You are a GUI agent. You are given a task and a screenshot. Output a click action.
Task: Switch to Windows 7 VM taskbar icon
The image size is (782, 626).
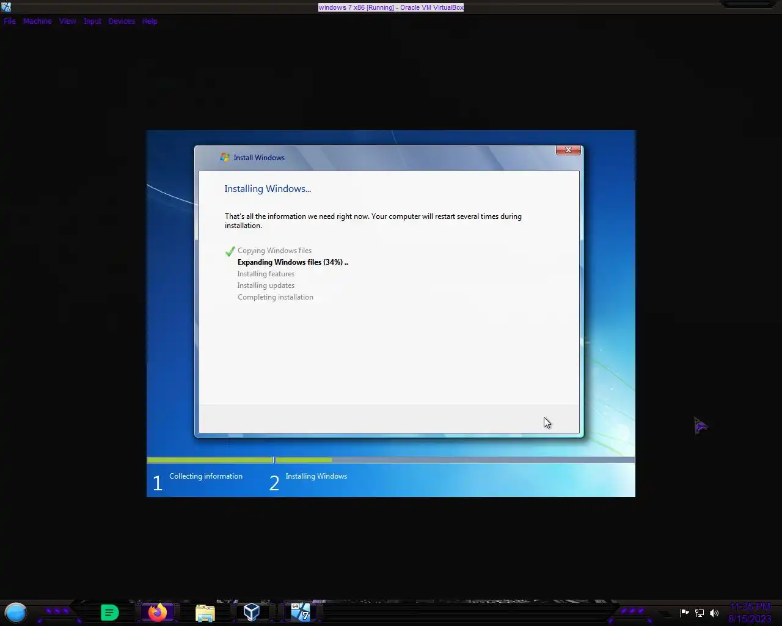tap(300, 612)
